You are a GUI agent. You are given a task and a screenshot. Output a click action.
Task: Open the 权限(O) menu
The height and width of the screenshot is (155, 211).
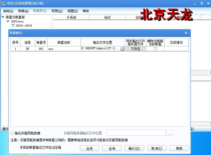click(57, 11)
